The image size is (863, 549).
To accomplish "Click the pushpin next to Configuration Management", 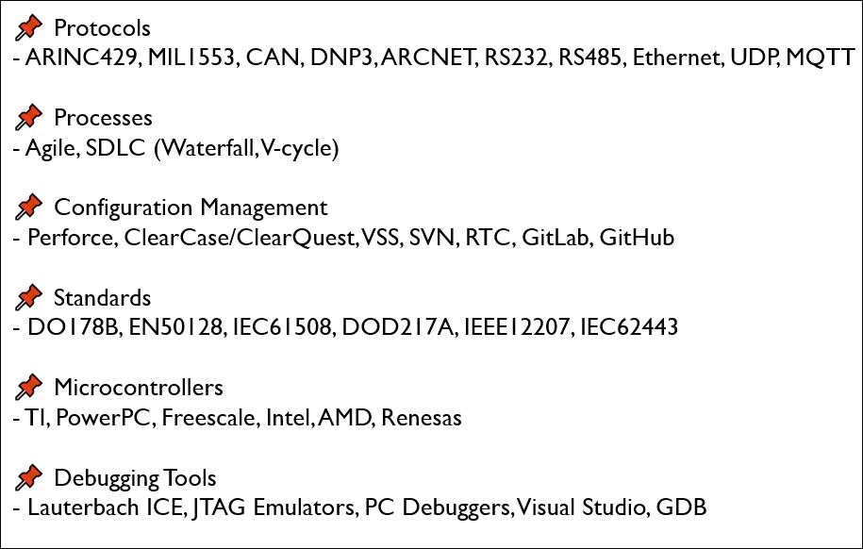I will [29, 208].
